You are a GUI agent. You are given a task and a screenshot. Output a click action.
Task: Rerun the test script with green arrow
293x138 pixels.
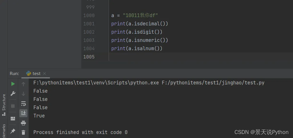click(13, 84)
